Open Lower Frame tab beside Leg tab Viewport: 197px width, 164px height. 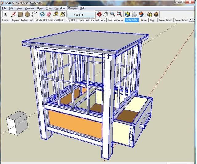[166, 20]
